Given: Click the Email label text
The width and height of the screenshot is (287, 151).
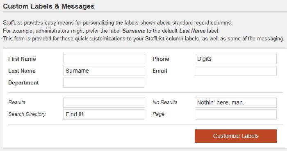Looking at the screenshot, I should (x=160, y=71).
